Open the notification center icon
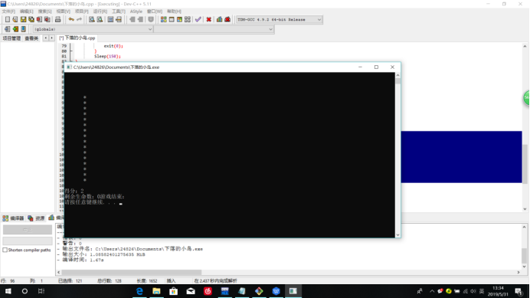530x298 pixels. [x=519, y=291]
